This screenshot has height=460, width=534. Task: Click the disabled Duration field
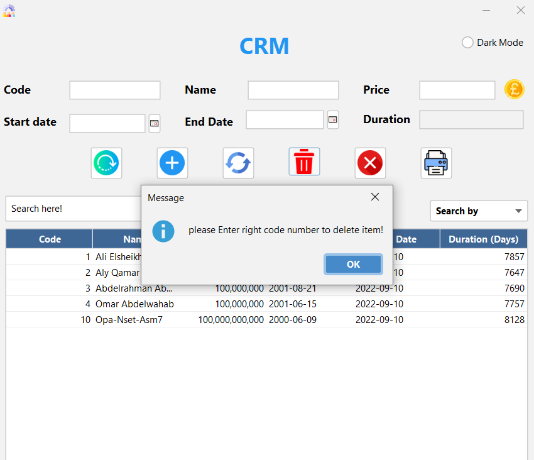[471, 119]
